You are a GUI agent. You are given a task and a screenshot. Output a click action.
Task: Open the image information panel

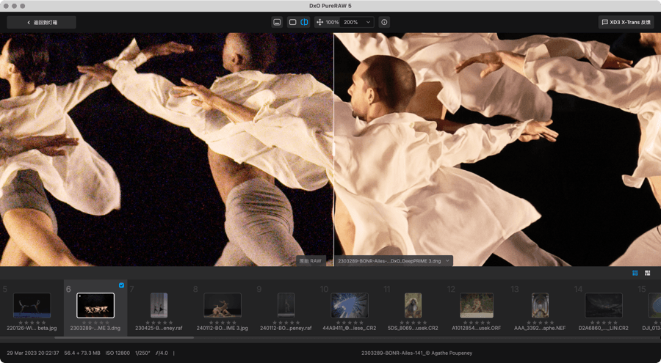click(384, 22)
